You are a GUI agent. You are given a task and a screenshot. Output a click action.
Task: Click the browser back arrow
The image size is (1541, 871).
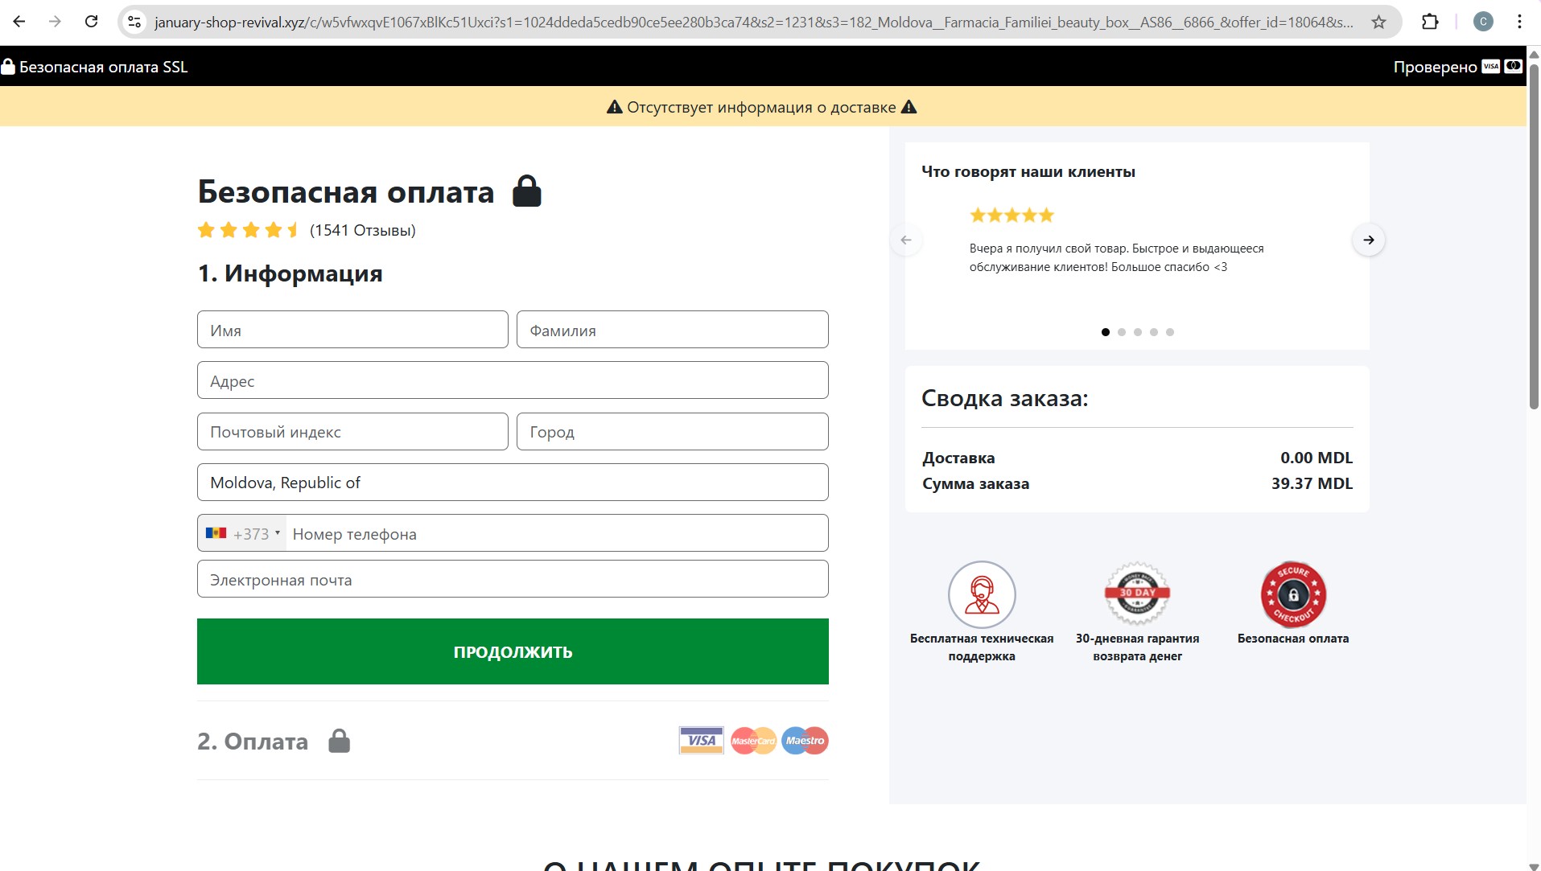tap(19, 22)
